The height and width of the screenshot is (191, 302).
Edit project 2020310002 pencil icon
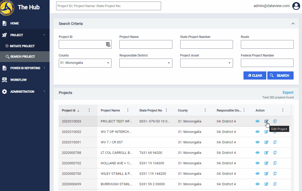point(266,132)
